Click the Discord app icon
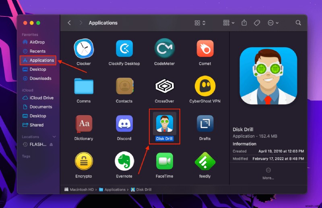The image size is (322, 208). 124,124
